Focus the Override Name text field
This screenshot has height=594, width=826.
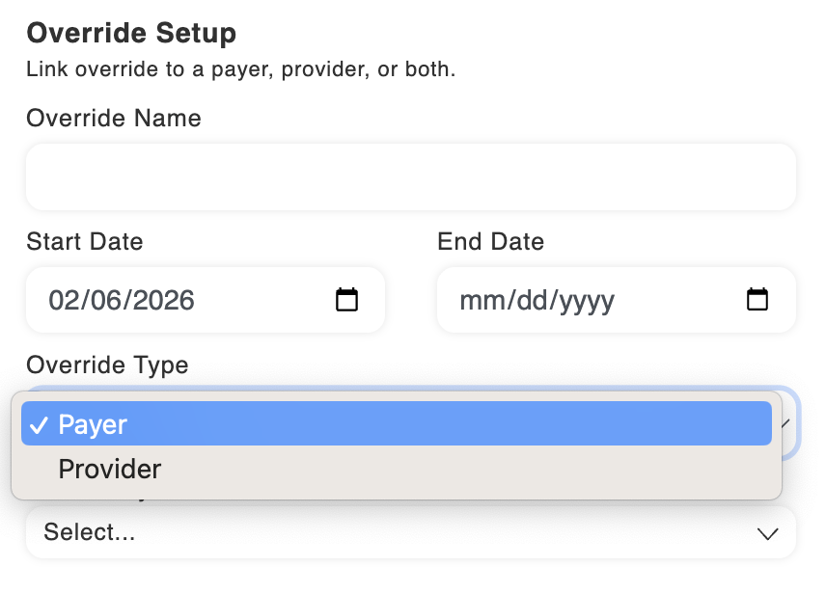pyautogui.click(x=411, y=176)
